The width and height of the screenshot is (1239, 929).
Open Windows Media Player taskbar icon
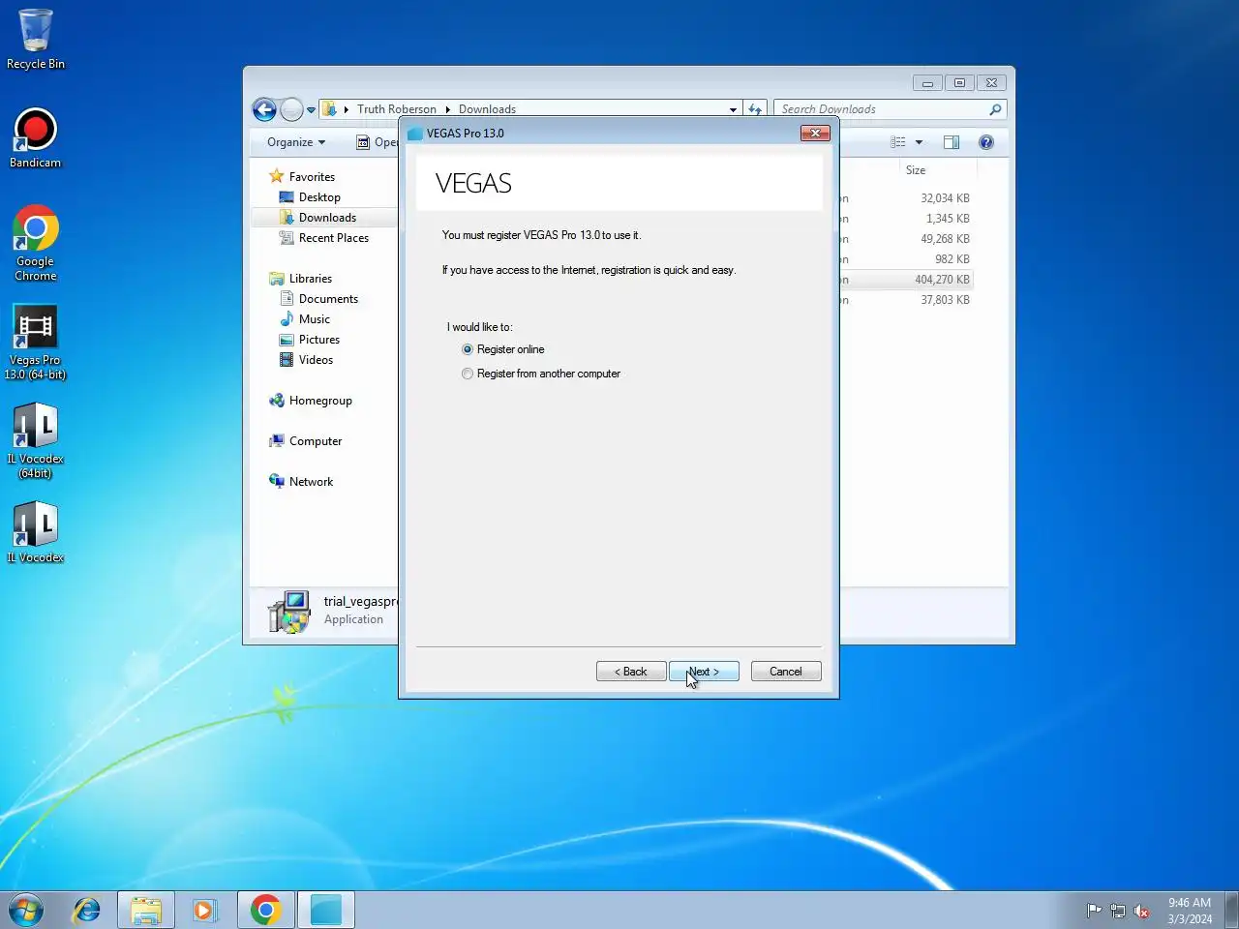click(204, 910)
